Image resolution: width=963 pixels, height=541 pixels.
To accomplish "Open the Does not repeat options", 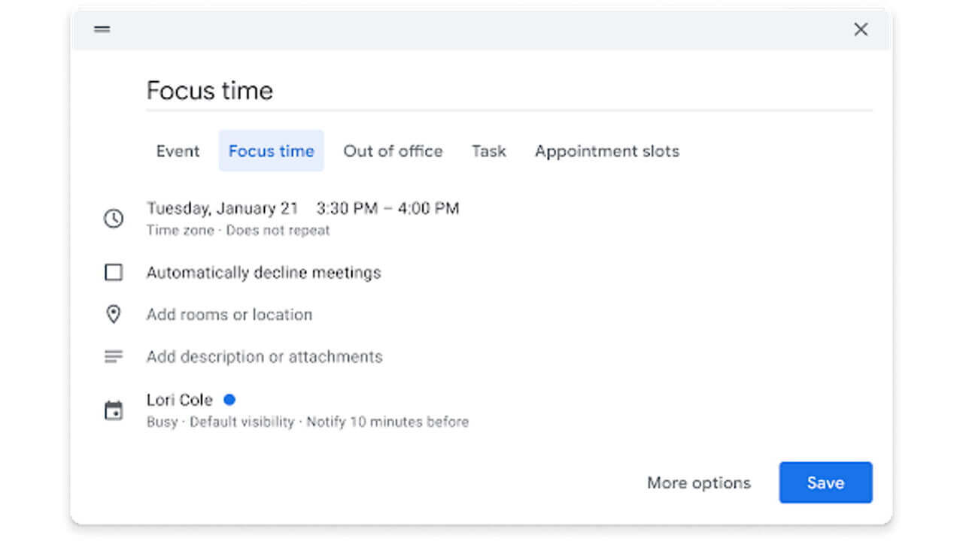I will pos(278,231).
